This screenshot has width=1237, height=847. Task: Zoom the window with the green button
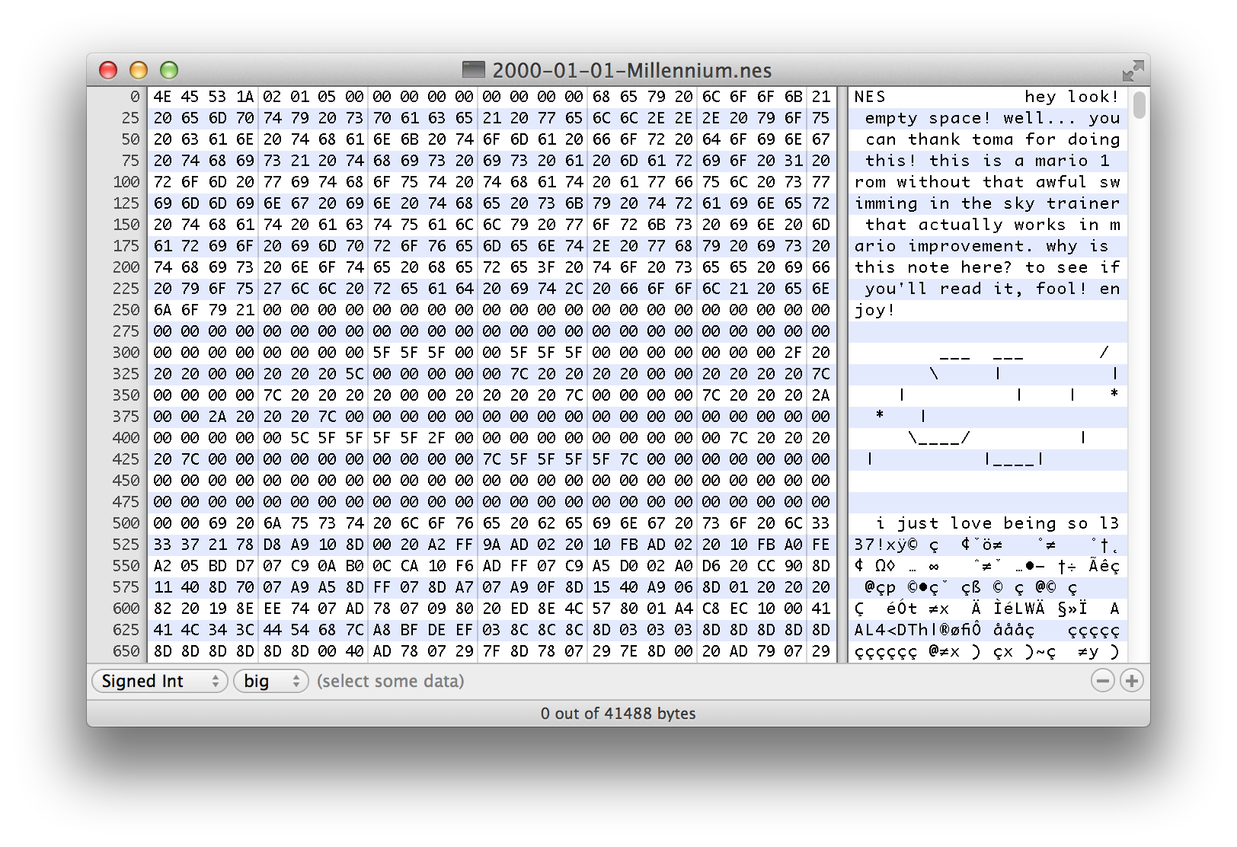pyautogui.click(x=169, y=70)
